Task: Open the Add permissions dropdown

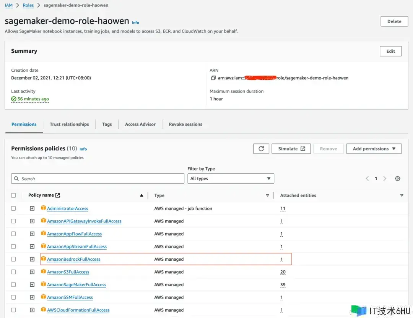Action: tap(374, 149)
